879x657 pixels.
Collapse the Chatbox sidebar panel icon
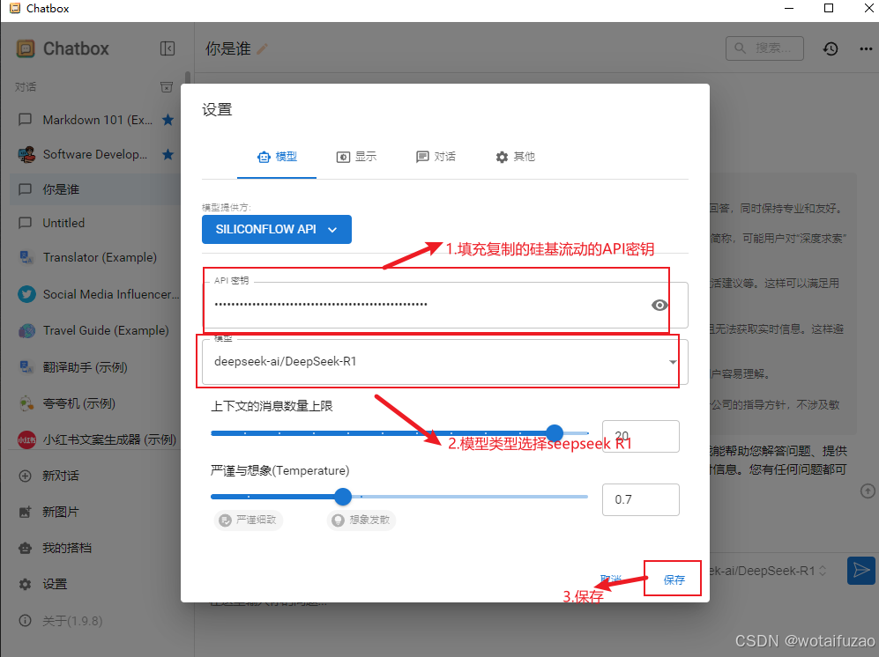tap(167, 48)
